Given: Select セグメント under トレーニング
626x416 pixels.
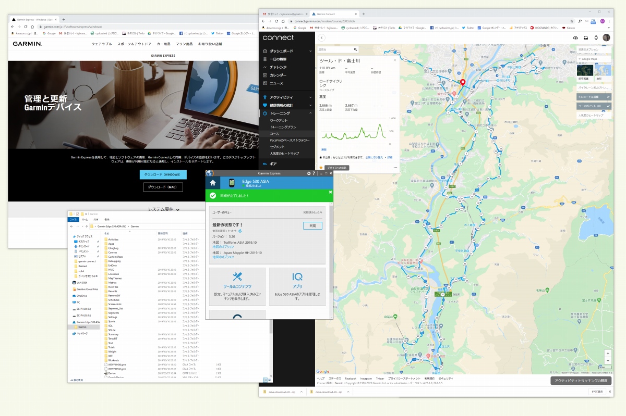Looking at the screenshot, I should [x=277, y=147].
